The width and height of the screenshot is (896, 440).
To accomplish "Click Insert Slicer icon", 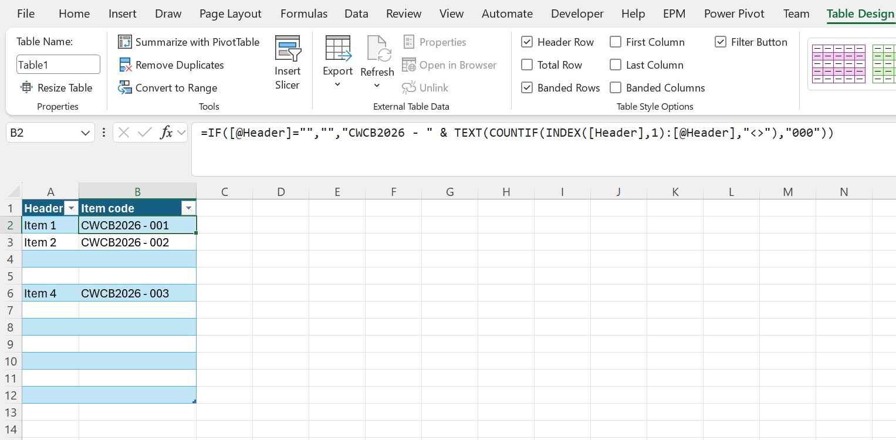I will pyautogui.click(x=288, y=48).
